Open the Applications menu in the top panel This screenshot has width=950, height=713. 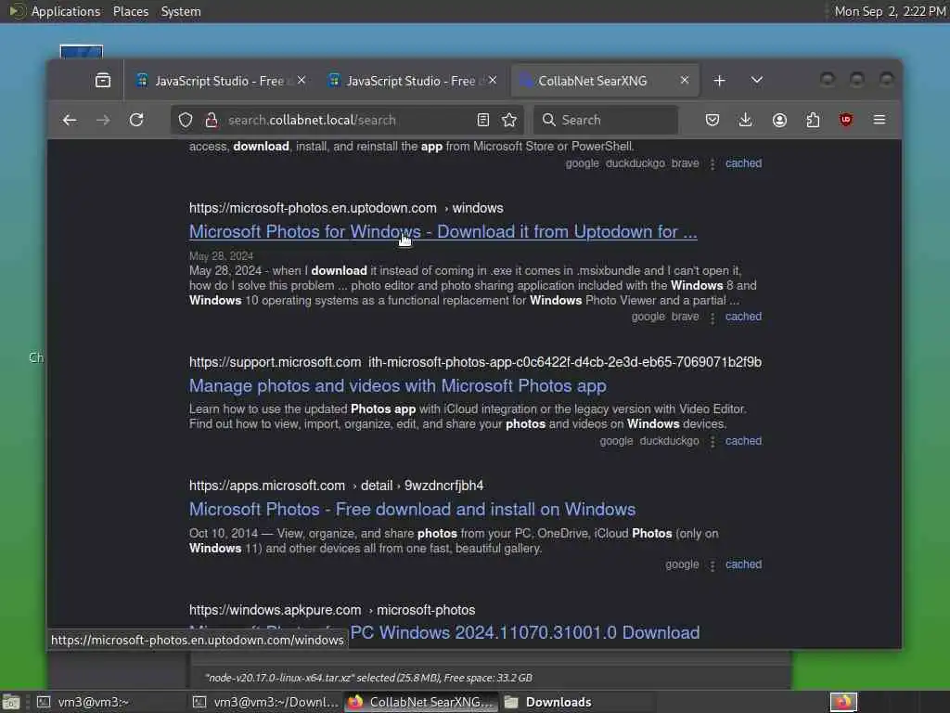click(x=66, y=11)
